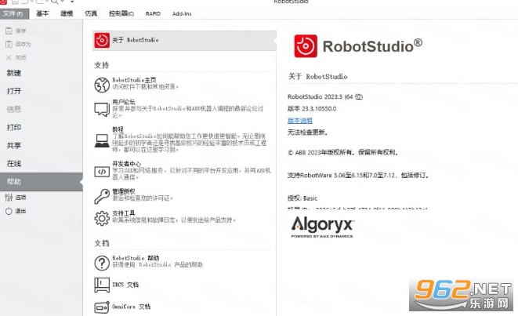The width and height of the screenshot is (518, 316).
Task: Open 开发者中心 entry text
Action: [x=126, y=164]
